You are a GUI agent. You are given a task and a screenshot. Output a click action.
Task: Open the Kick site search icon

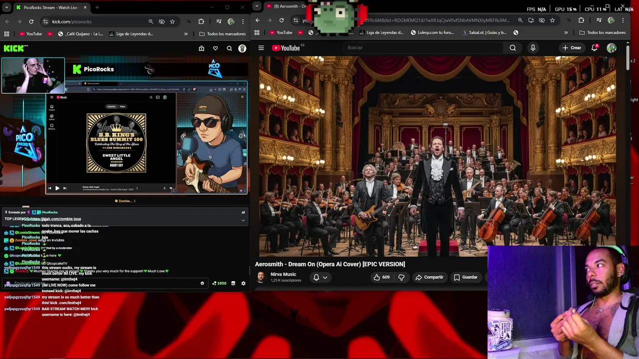click(229, 48)
